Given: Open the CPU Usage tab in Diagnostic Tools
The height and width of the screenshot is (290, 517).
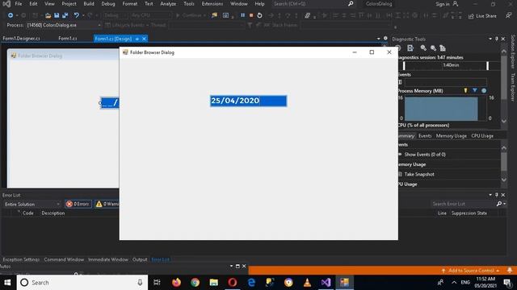Looking at the screenshot, I should pos(482,136).
